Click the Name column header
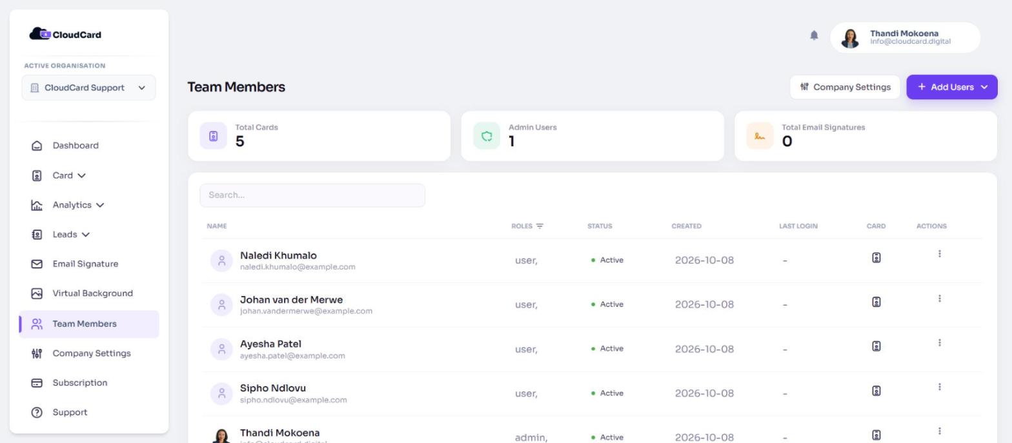Image resolution: width=1012 pixels, height=443 pixels. tap(217, 226)
